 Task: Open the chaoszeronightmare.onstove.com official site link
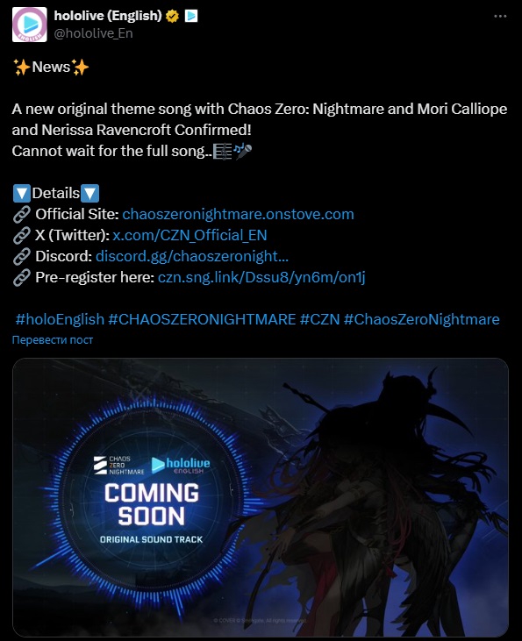[238, 214]
